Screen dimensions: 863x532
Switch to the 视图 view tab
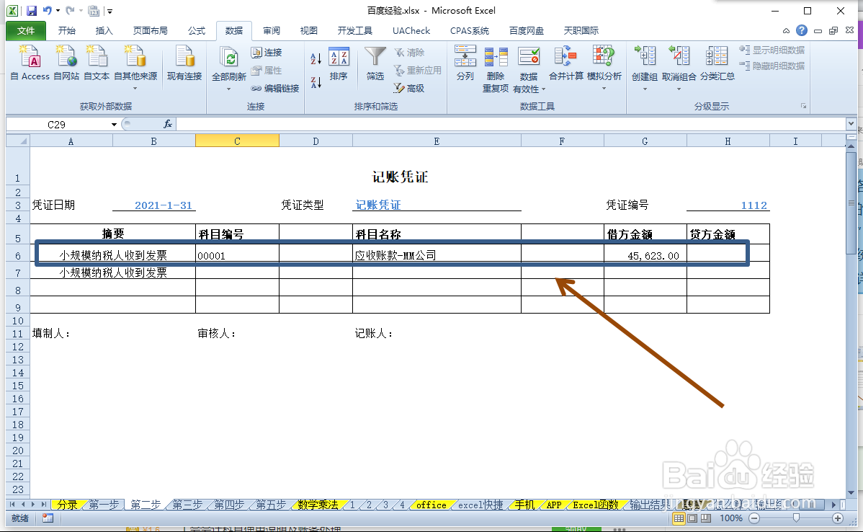(309, 31)
